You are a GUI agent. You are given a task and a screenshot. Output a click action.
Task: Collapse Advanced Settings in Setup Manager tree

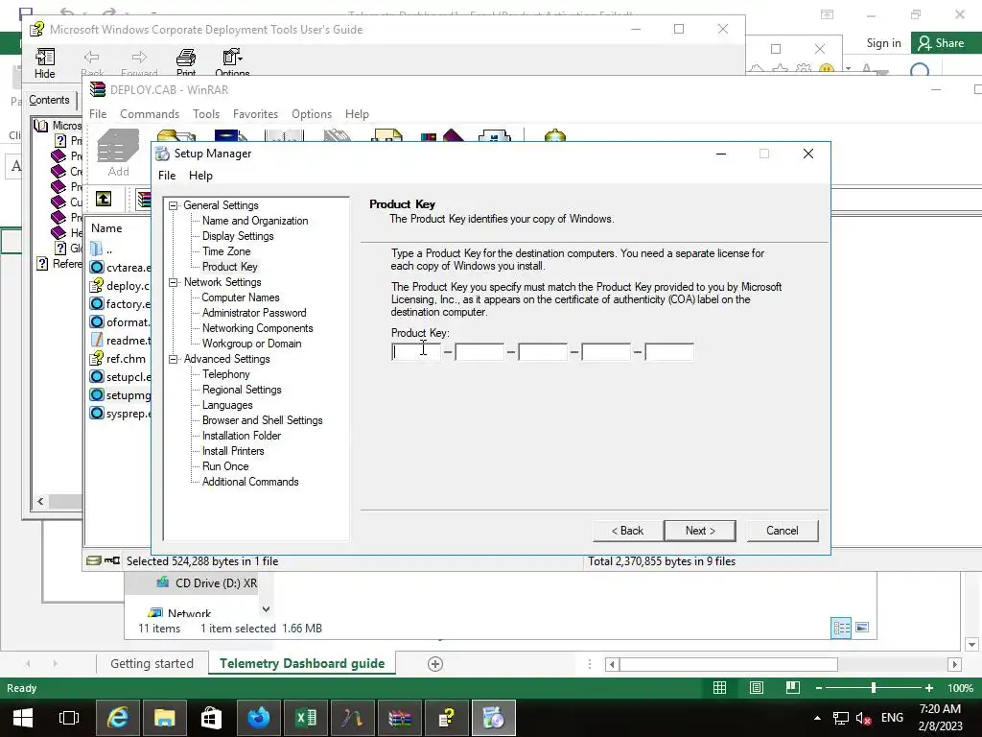(174, 359)
